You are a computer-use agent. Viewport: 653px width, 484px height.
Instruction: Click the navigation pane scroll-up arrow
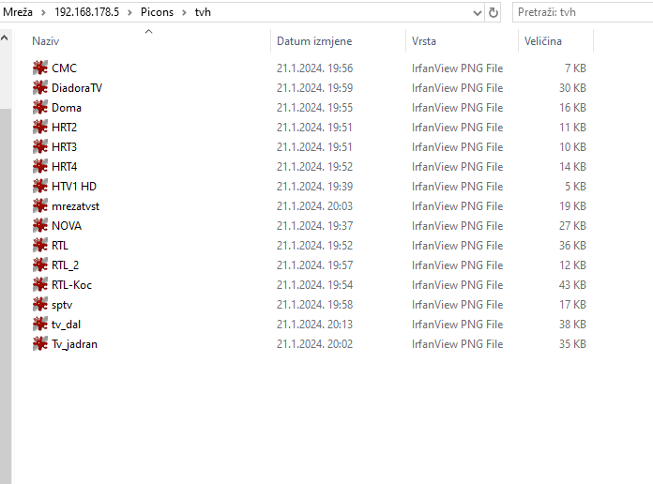point(5,38)
